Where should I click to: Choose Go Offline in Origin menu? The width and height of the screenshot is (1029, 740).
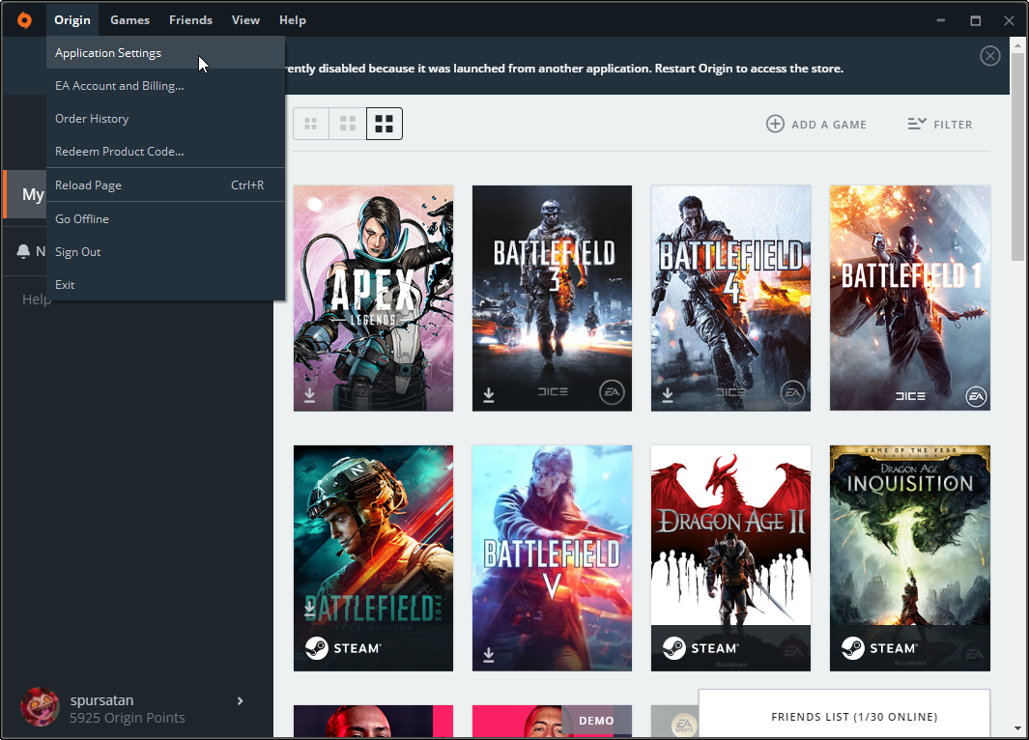[x=165, y=218]
